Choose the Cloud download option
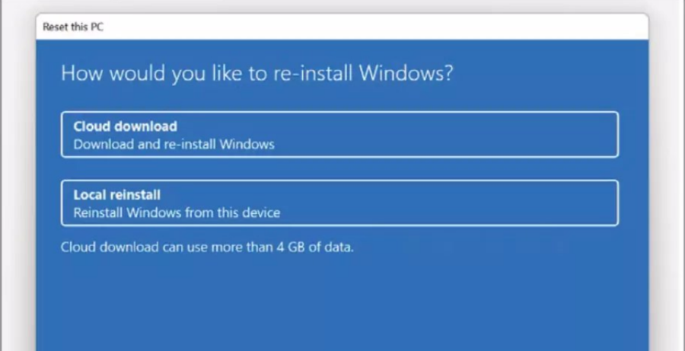 (339, 135)
